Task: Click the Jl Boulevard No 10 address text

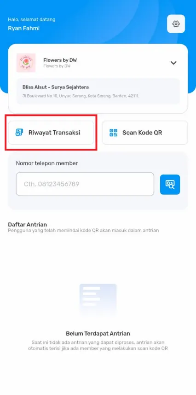Action: tap(81, 96)
